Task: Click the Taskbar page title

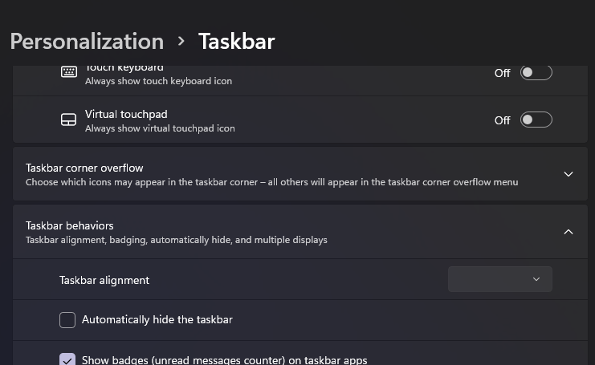Action: click(237, 41)
